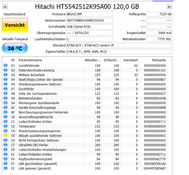Select the Gesamtzustand label
The image size is (189, 175).
click(15, 14)
